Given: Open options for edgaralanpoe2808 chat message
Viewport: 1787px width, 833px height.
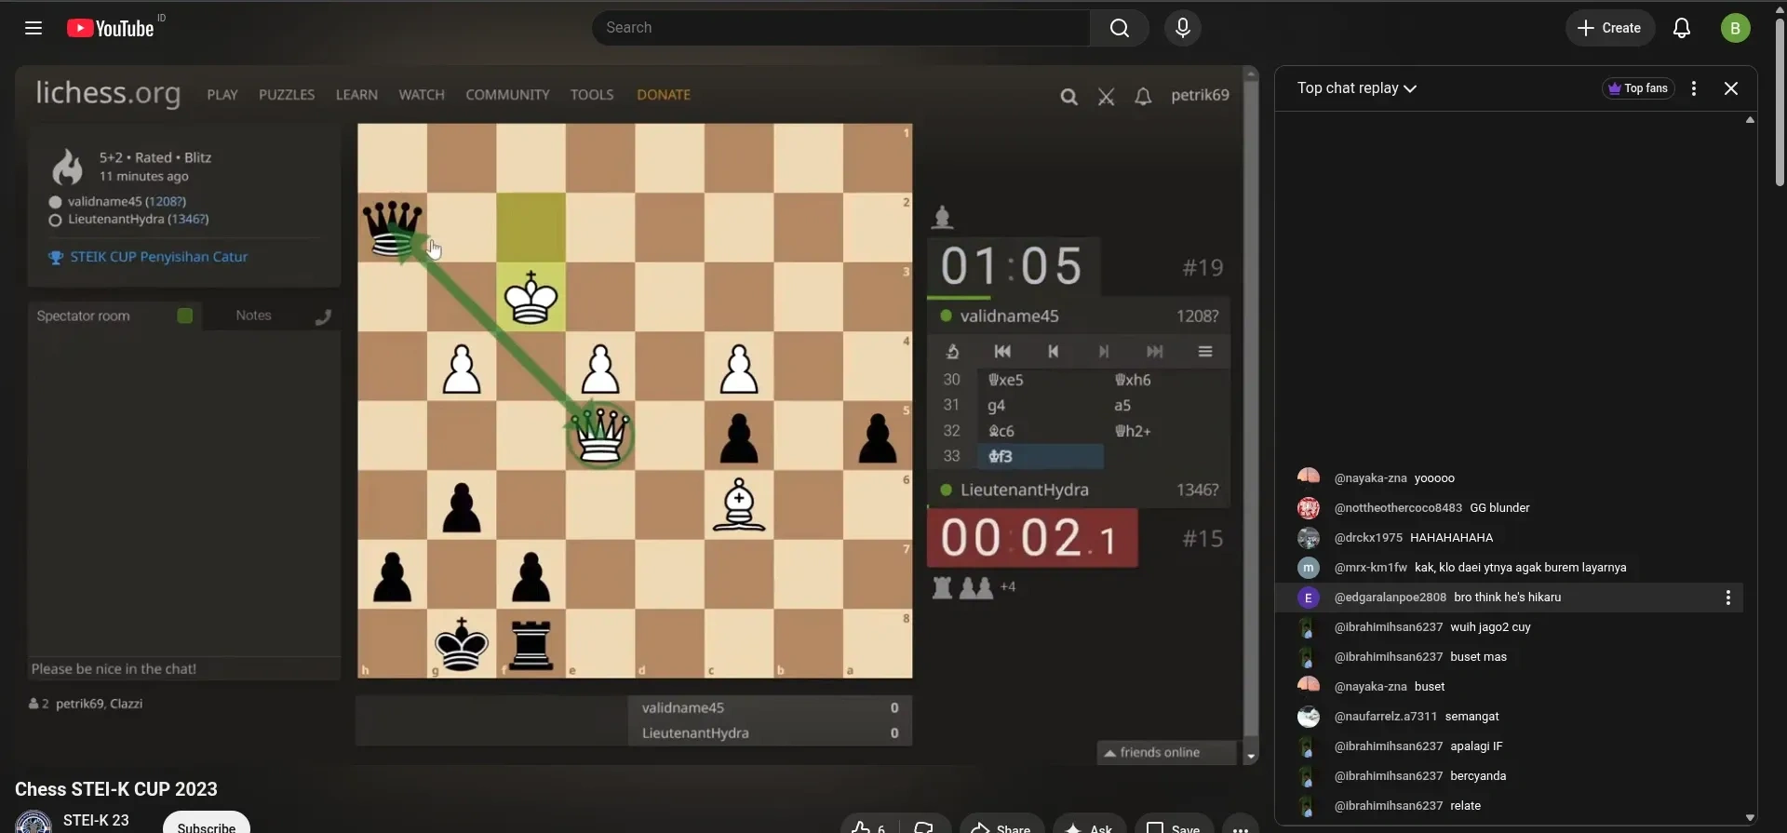Looking at the screenshot, I should [1728, 598].
